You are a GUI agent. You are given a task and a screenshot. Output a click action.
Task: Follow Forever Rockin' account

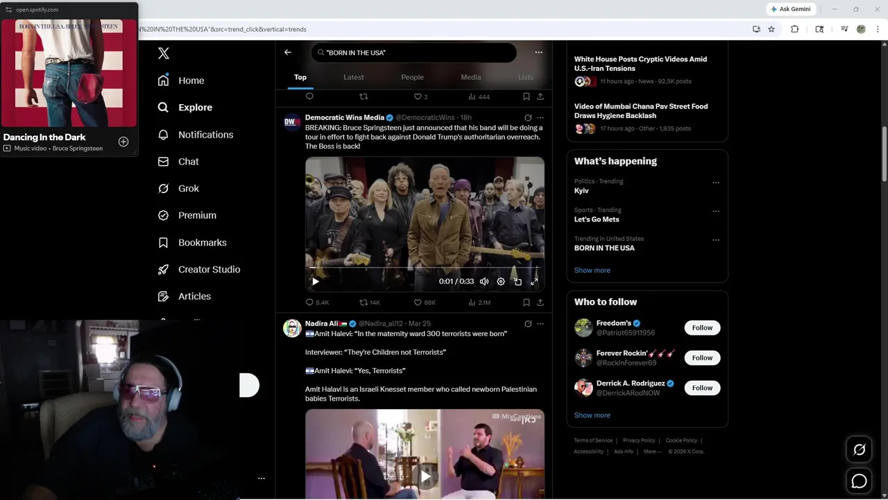pyautogui.click(x=702, y=358)
